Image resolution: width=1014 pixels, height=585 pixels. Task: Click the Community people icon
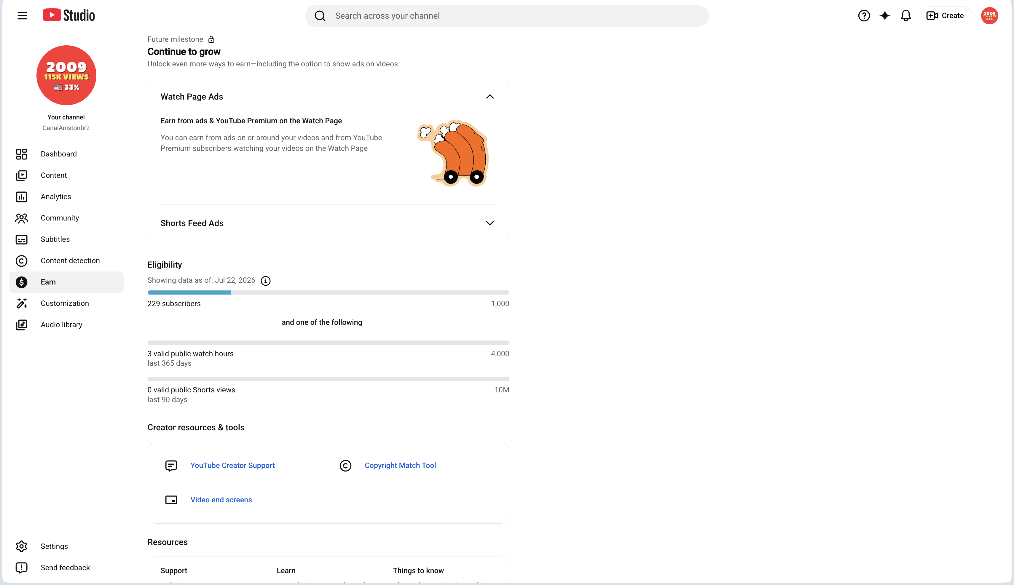[21, 218]
